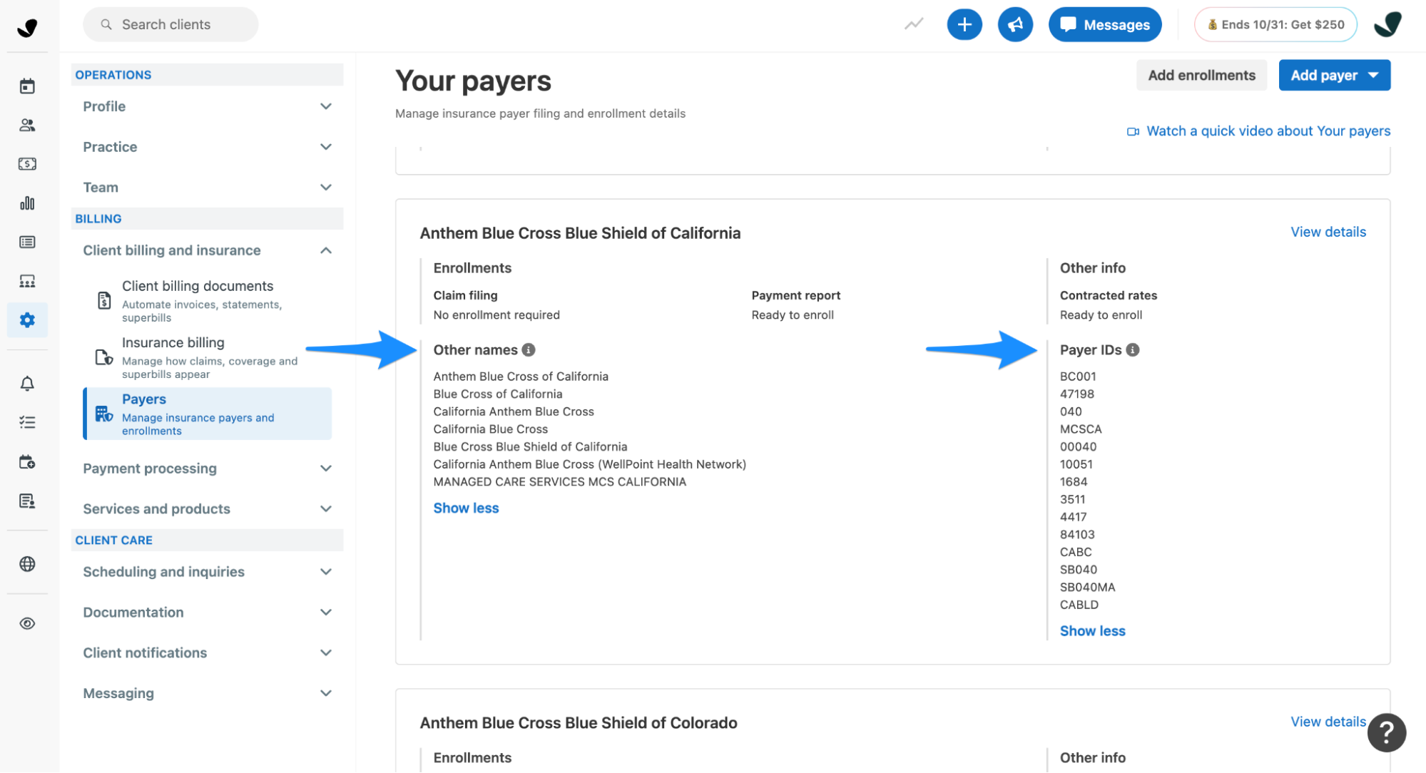Click the SimplePractice logo at top left
Viewport: 1426px width, 773px height.
coord(27,28)
